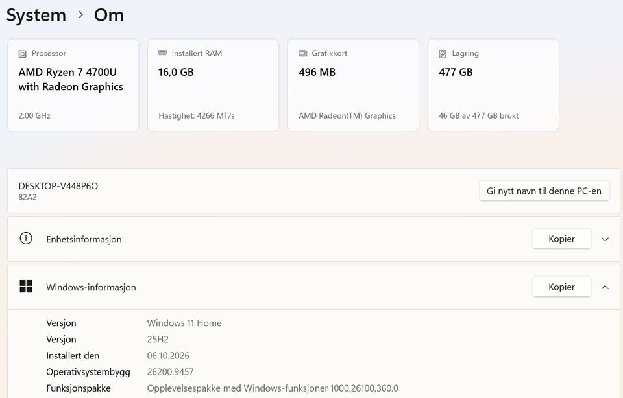Viewport: 623px width, 398px height.
Task: Click the Installert RAM memory icon
Action: click(x=162, y=53)
